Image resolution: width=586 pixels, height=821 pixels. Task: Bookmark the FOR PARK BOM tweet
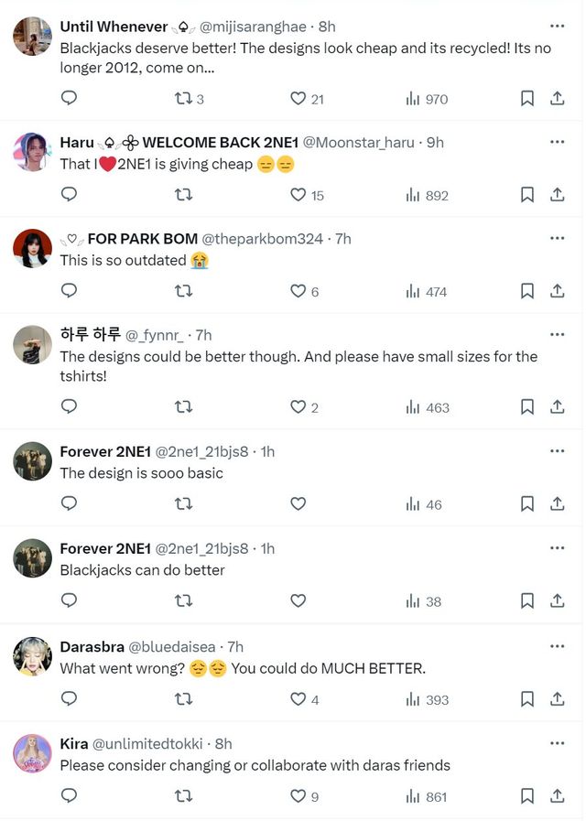point(527,291)
